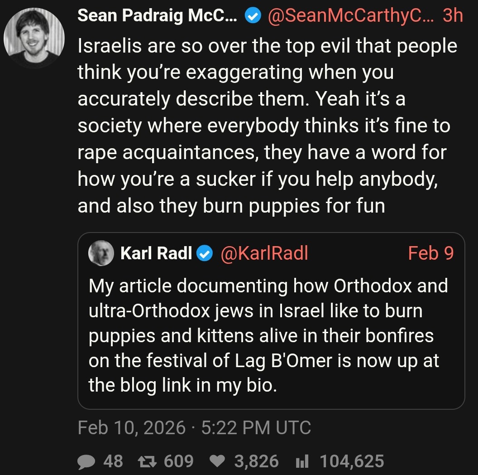Click the quoted post's Feb 9 date
Image resolution: width=478 pixels, height=475 pixels.
pos(430,253)
